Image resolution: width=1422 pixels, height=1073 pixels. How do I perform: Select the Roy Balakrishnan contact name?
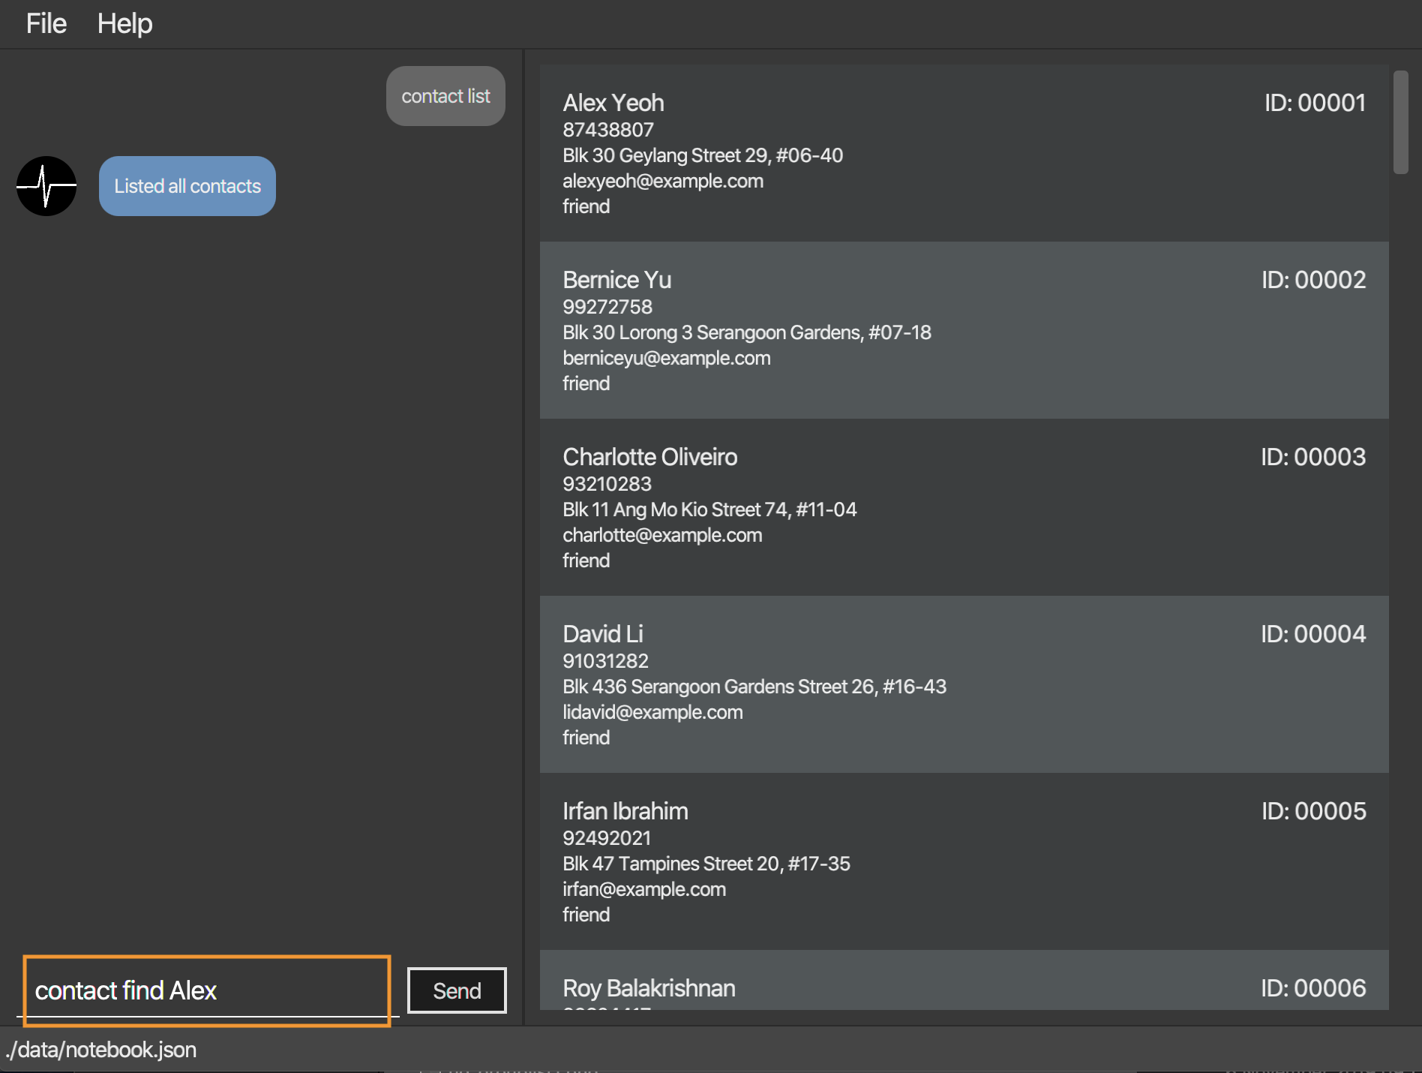(x=649, y=988)
